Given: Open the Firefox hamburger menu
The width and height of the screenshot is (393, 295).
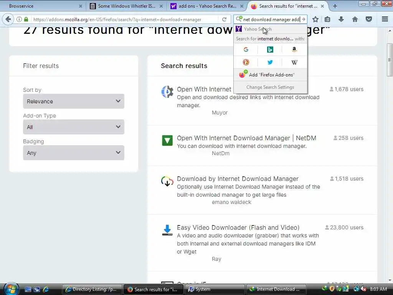Looking at the screenshot, I should coord(385,19).
